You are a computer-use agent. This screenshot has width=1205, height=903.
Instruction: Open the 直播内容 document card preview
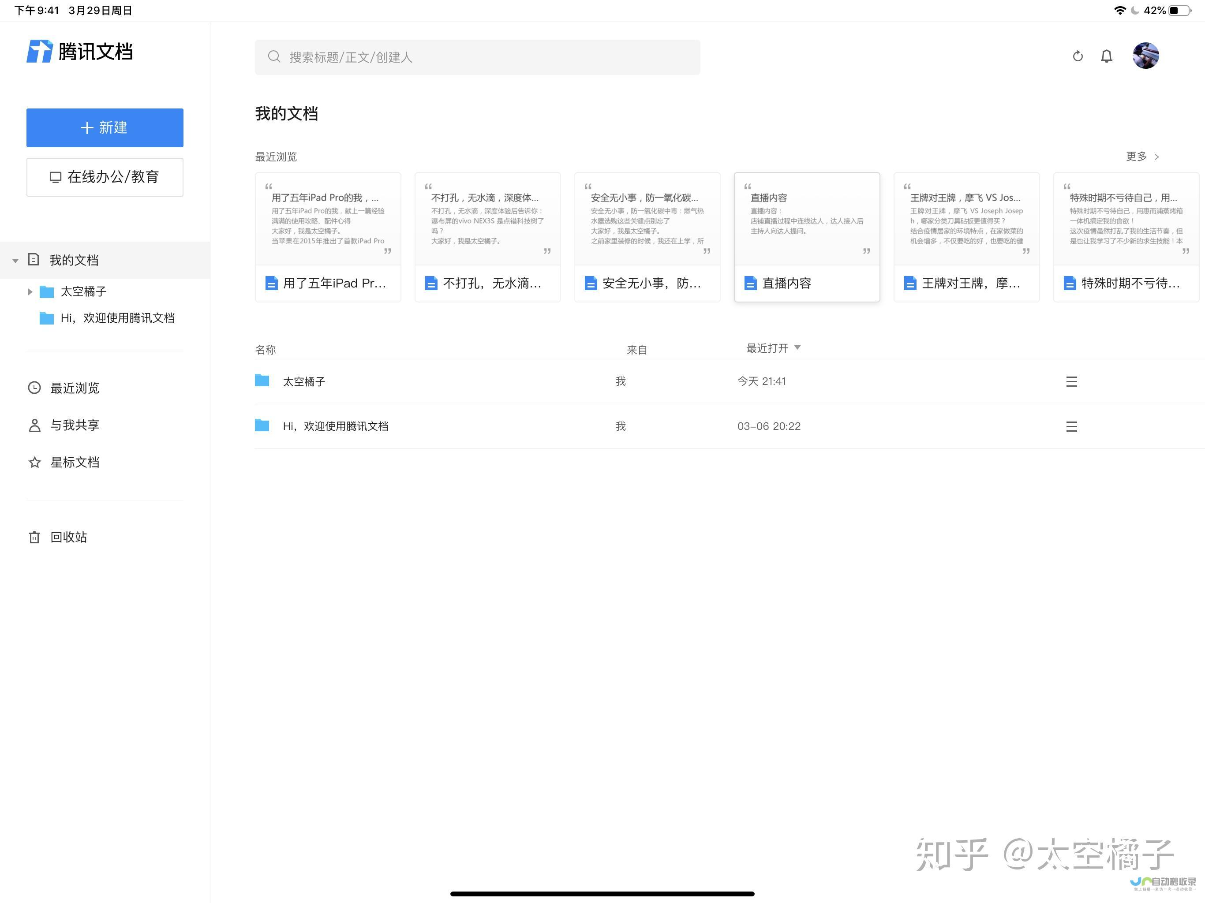[x=807, y=219]
